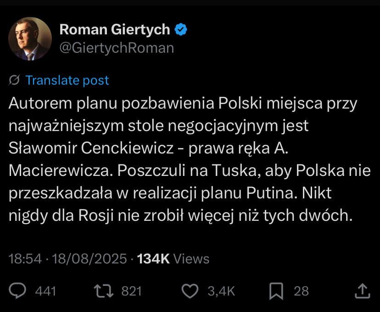The height and width of the screenshot is (312, 380).
Task: Click the 18:54 timestamp
Action: 25,258
